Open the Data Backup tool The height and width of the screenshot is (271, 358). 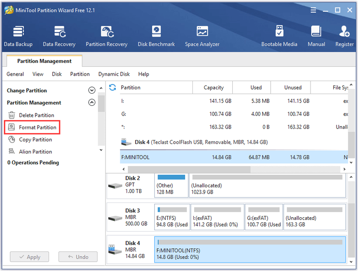[18, 36]
